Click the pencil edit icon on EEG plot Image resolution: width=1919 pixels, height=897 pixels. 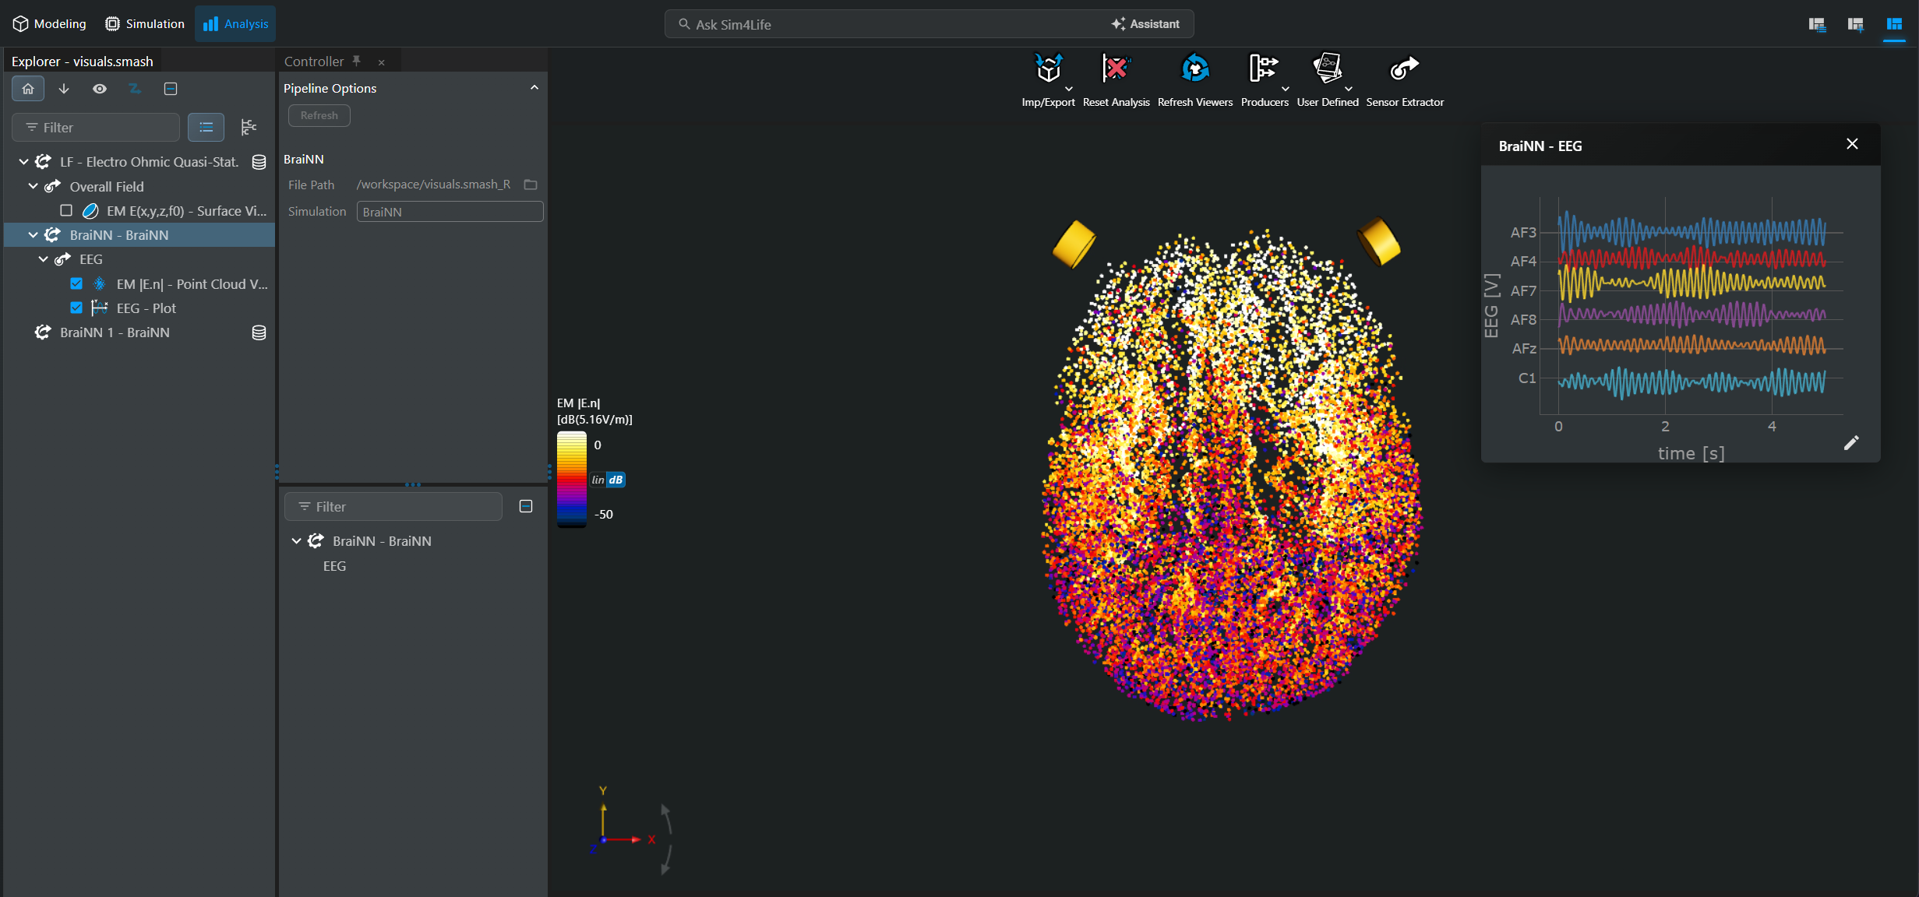click(1851, 443)
